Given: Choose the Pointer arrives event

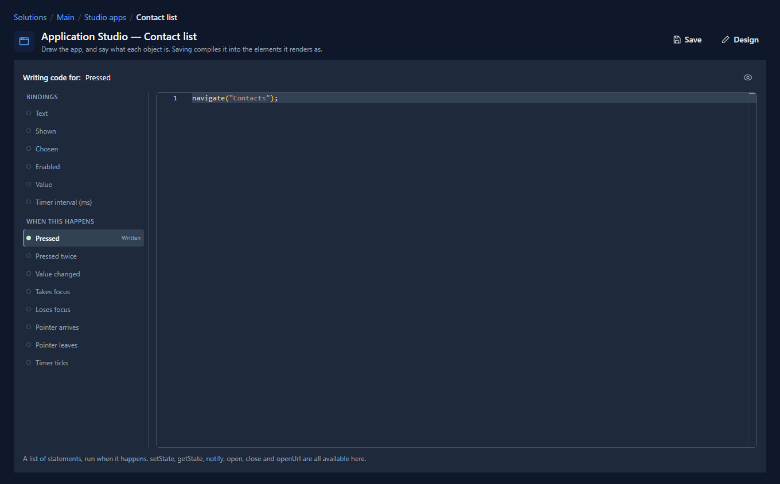Looking at the screenshot, I should point(83,327).
